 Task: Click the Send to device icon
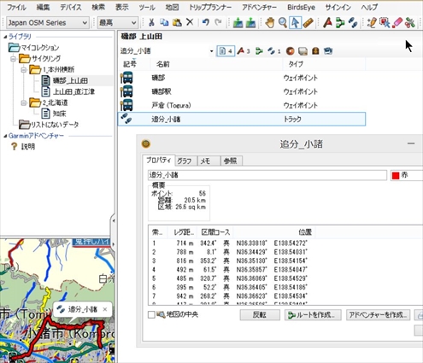238,22
